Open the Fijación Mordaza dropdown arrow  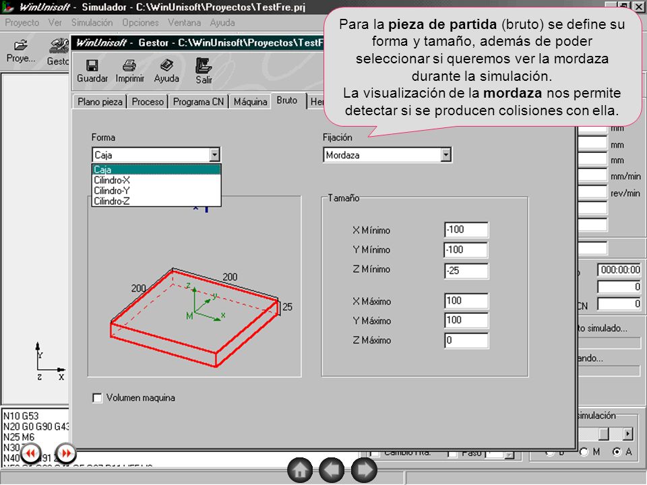445,155
